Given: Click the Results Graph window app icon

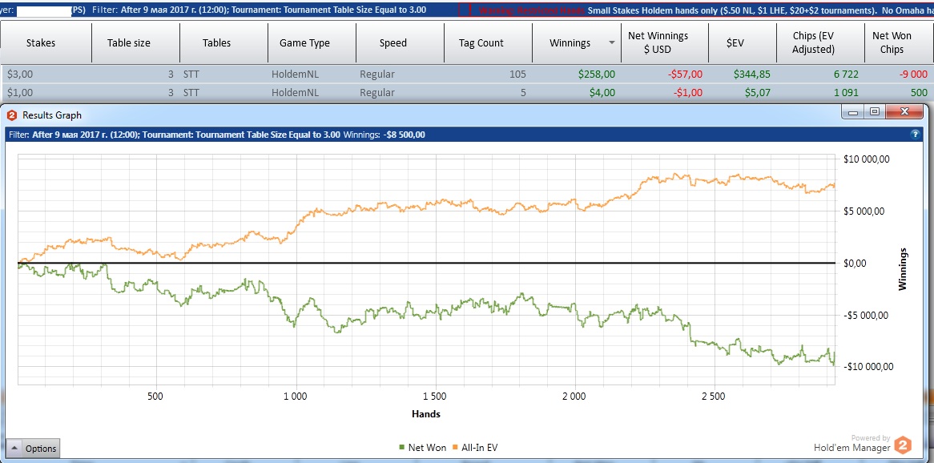Looking at the screenshot, I should point(13,115).
